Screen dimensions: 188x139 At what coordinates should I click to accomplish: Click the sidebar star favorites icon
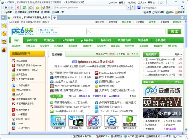click(x=4, y=26)
